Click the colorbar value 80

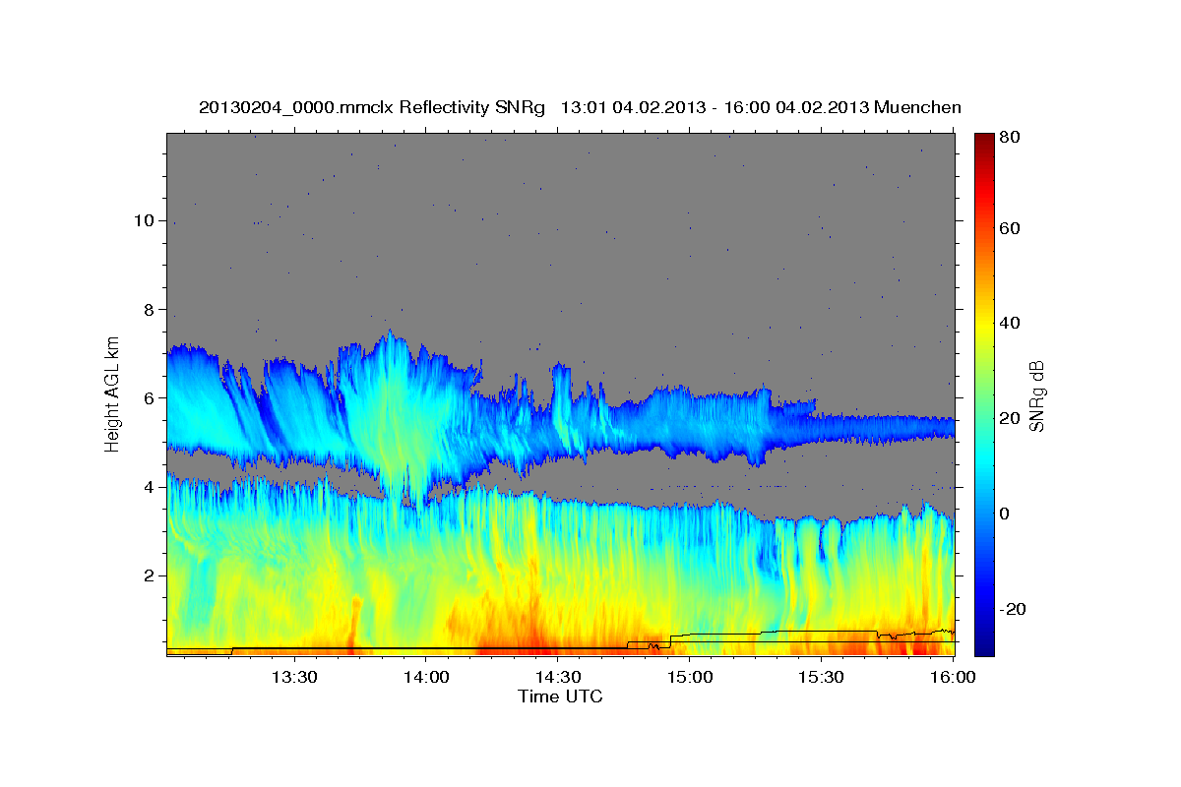1009,138
